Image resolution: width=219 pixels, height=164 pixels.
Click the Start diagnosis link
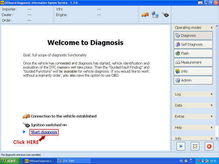(44, 132)
